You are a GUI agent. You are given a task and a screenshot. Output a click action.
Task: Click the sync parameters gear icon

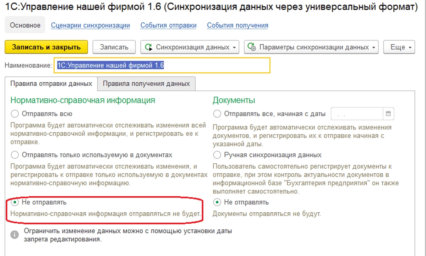(252, 47)
